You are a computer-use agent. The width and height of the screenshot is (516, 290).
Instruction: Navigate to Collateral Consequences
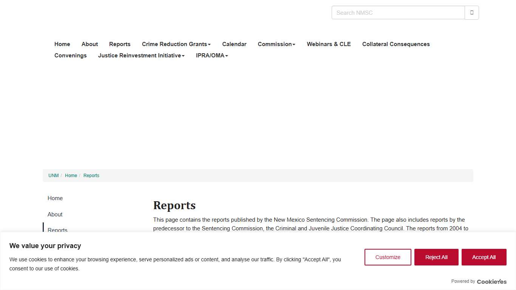[396, 44]
